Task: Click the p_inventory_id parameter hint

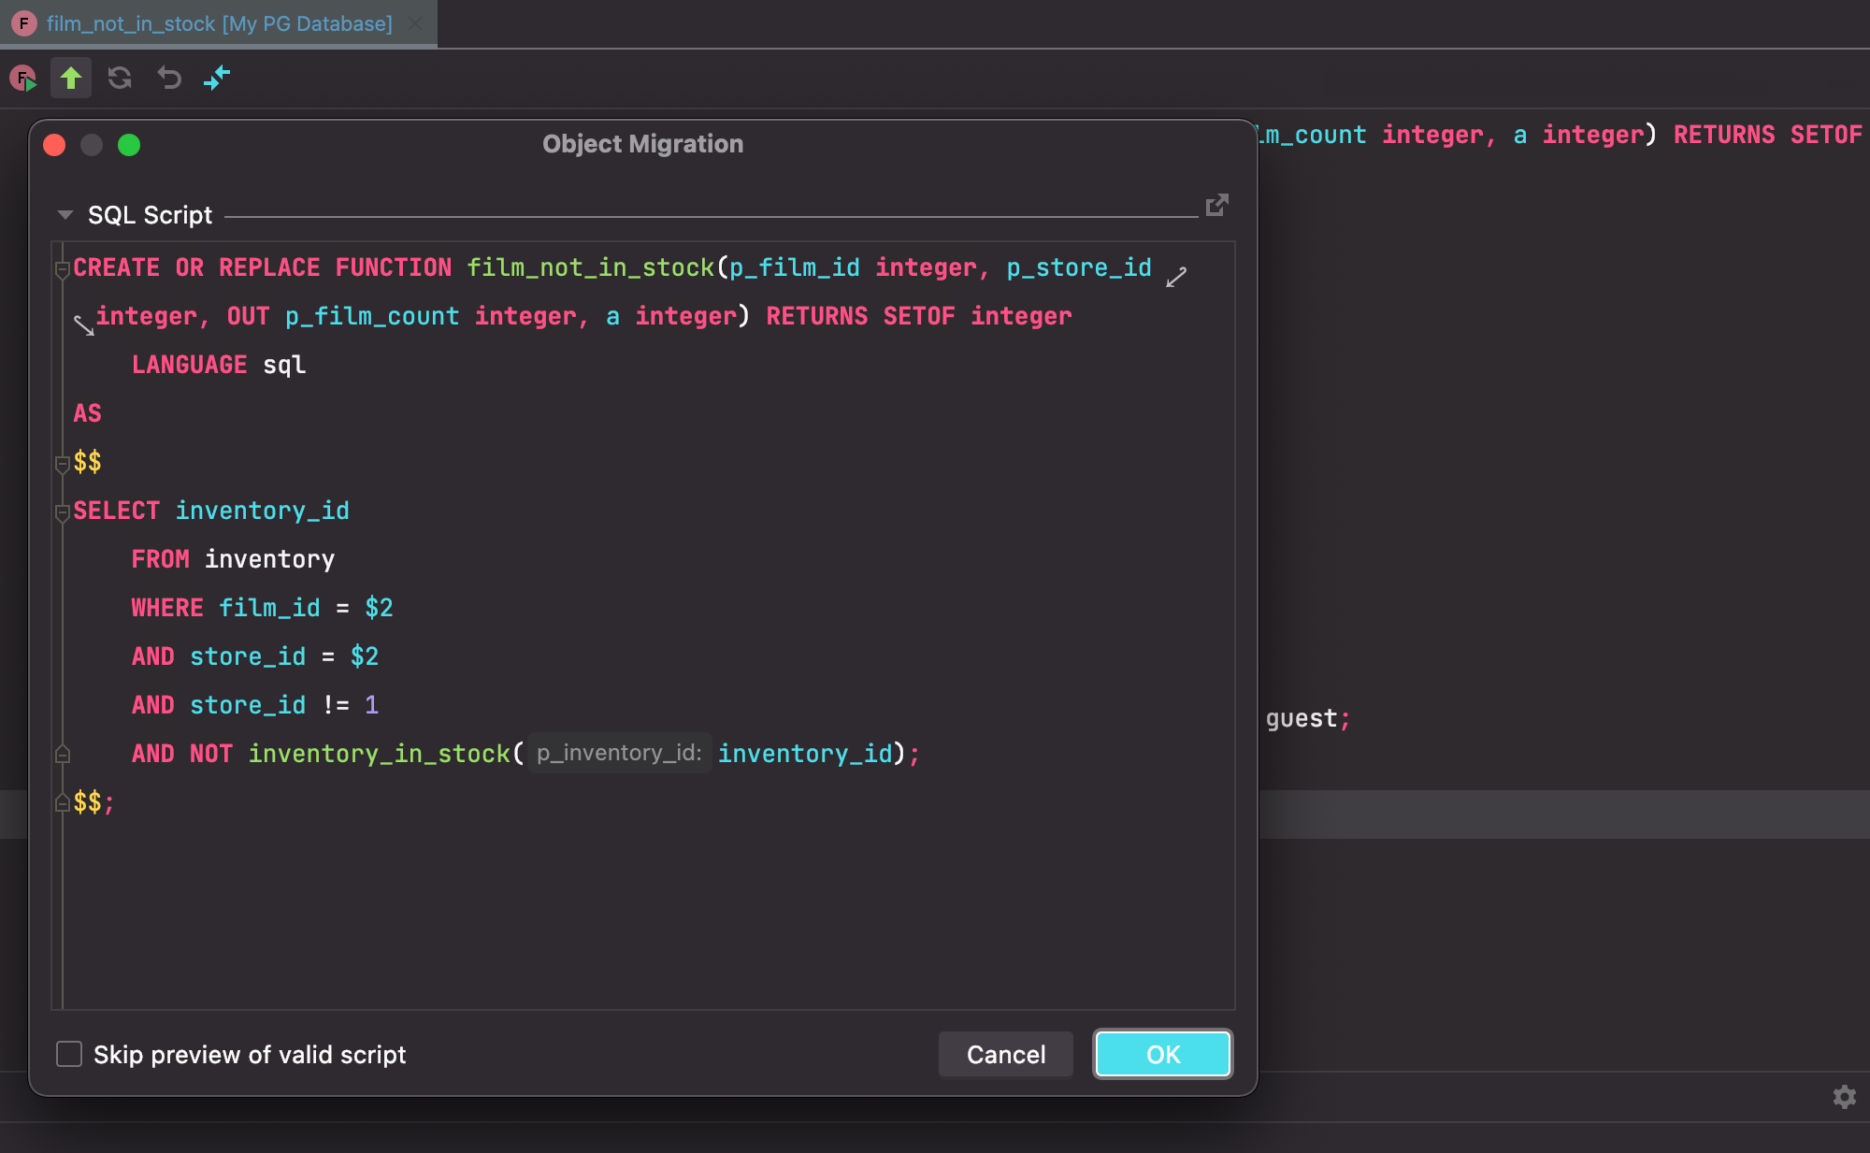Action: [x=619, y=753]
